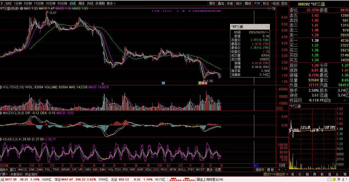Switch to 5分钟 chart period
Viewport: 349px width, 182px height.
pos(28,3)
